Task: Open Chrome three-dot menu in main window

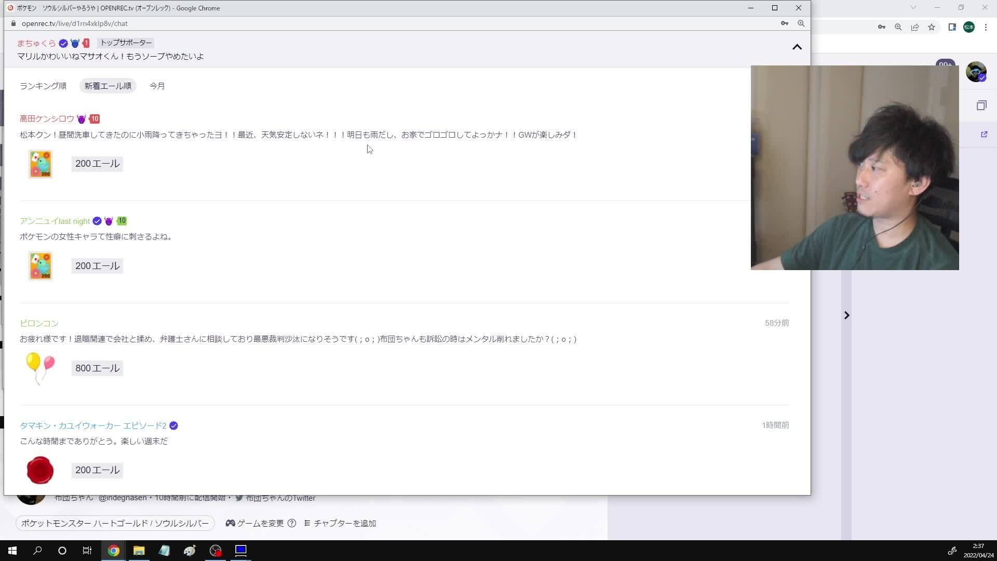Action: [986, 27]
